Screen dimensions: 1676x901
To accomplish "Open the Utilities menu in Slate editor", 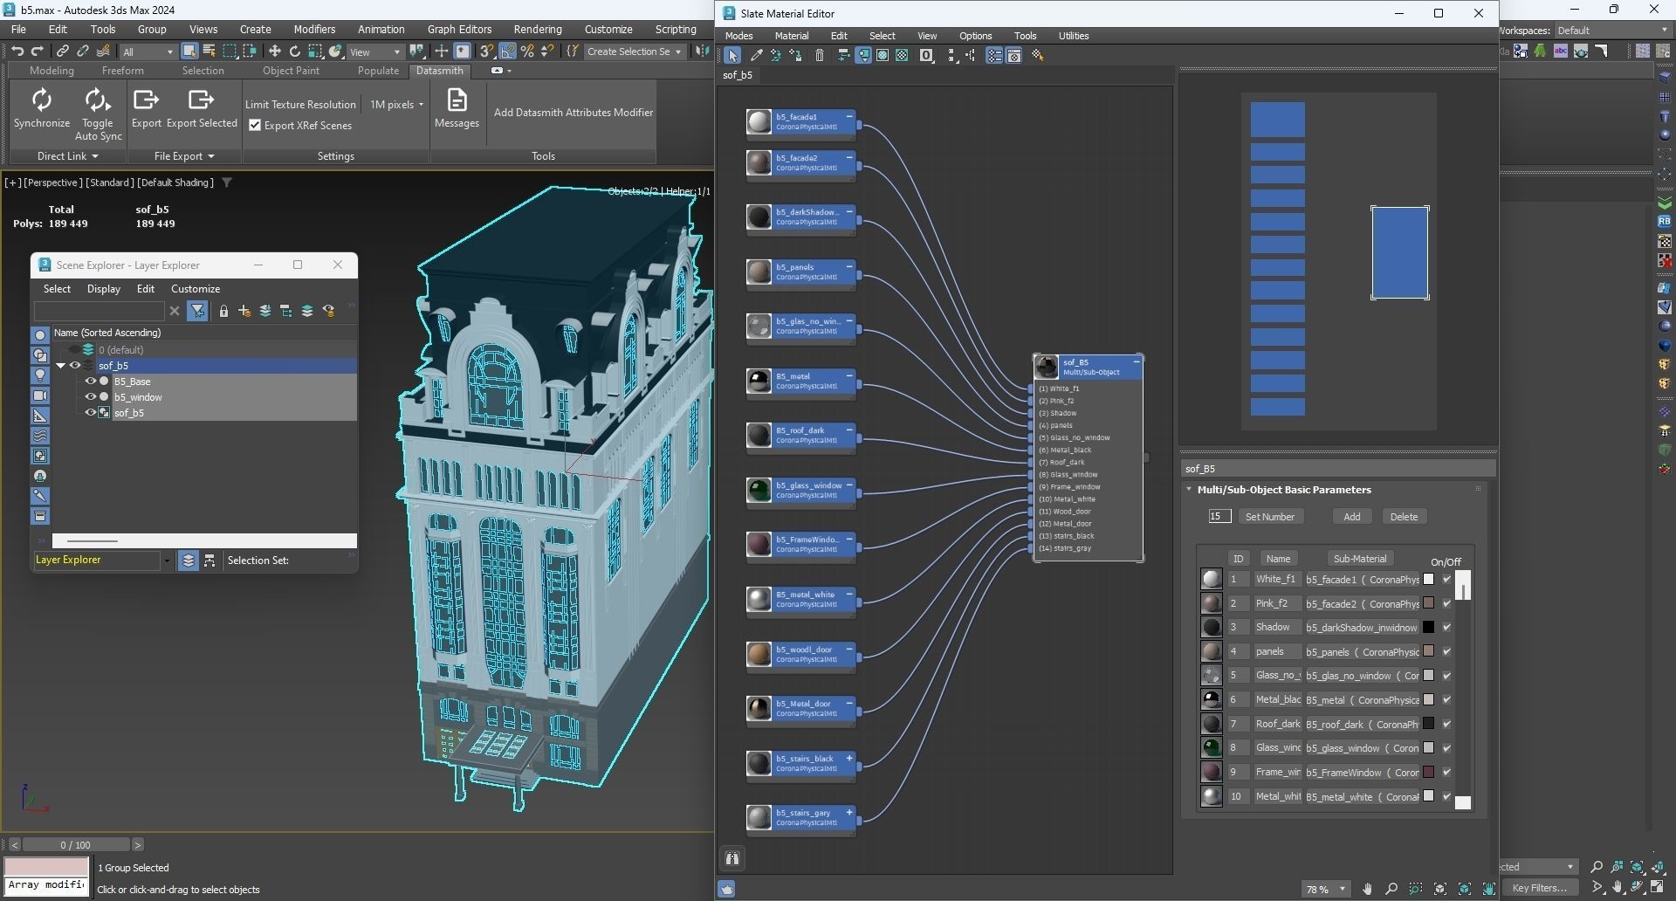I will click(1073, 36).
